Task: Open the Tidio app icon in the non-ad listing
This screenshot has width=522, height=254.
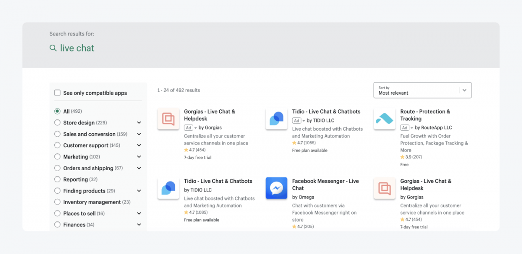Action: coord(168,188)
